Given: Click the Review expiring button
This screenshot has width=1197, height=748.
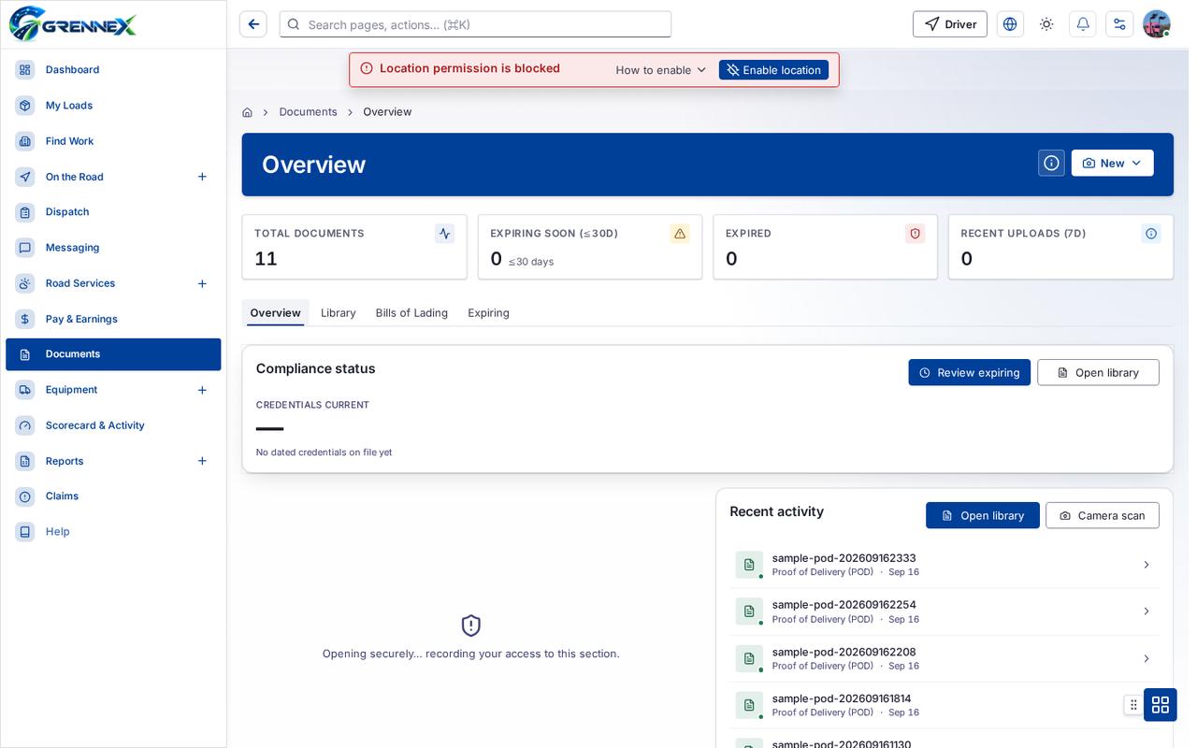Looking at the screenshot, I should coord(969,372).
